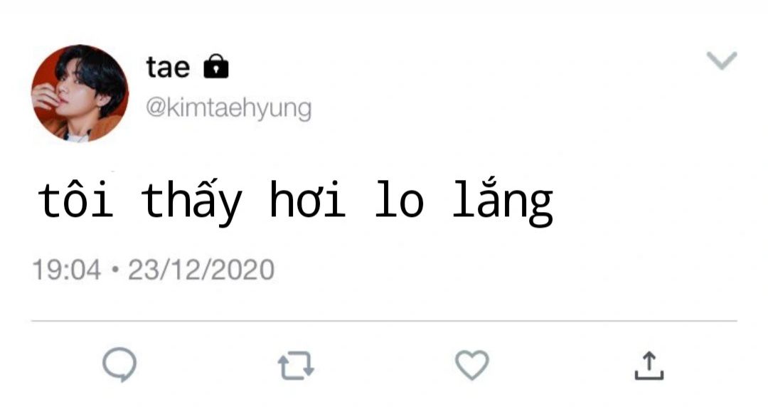Screen dimensions: 768x407
Task: Open the share upload arrow icon
Action: pyautogui.click(x=649, y=366)
